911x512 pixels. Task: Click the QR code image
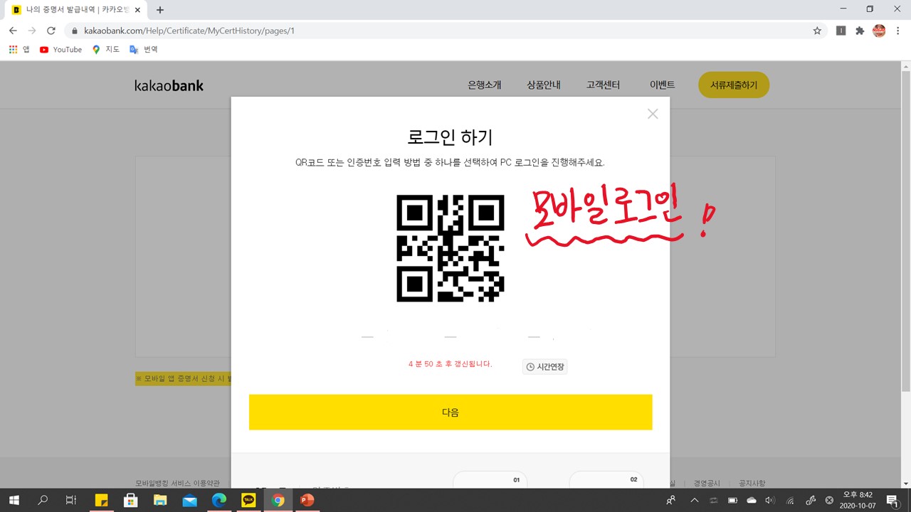point(451,248)
